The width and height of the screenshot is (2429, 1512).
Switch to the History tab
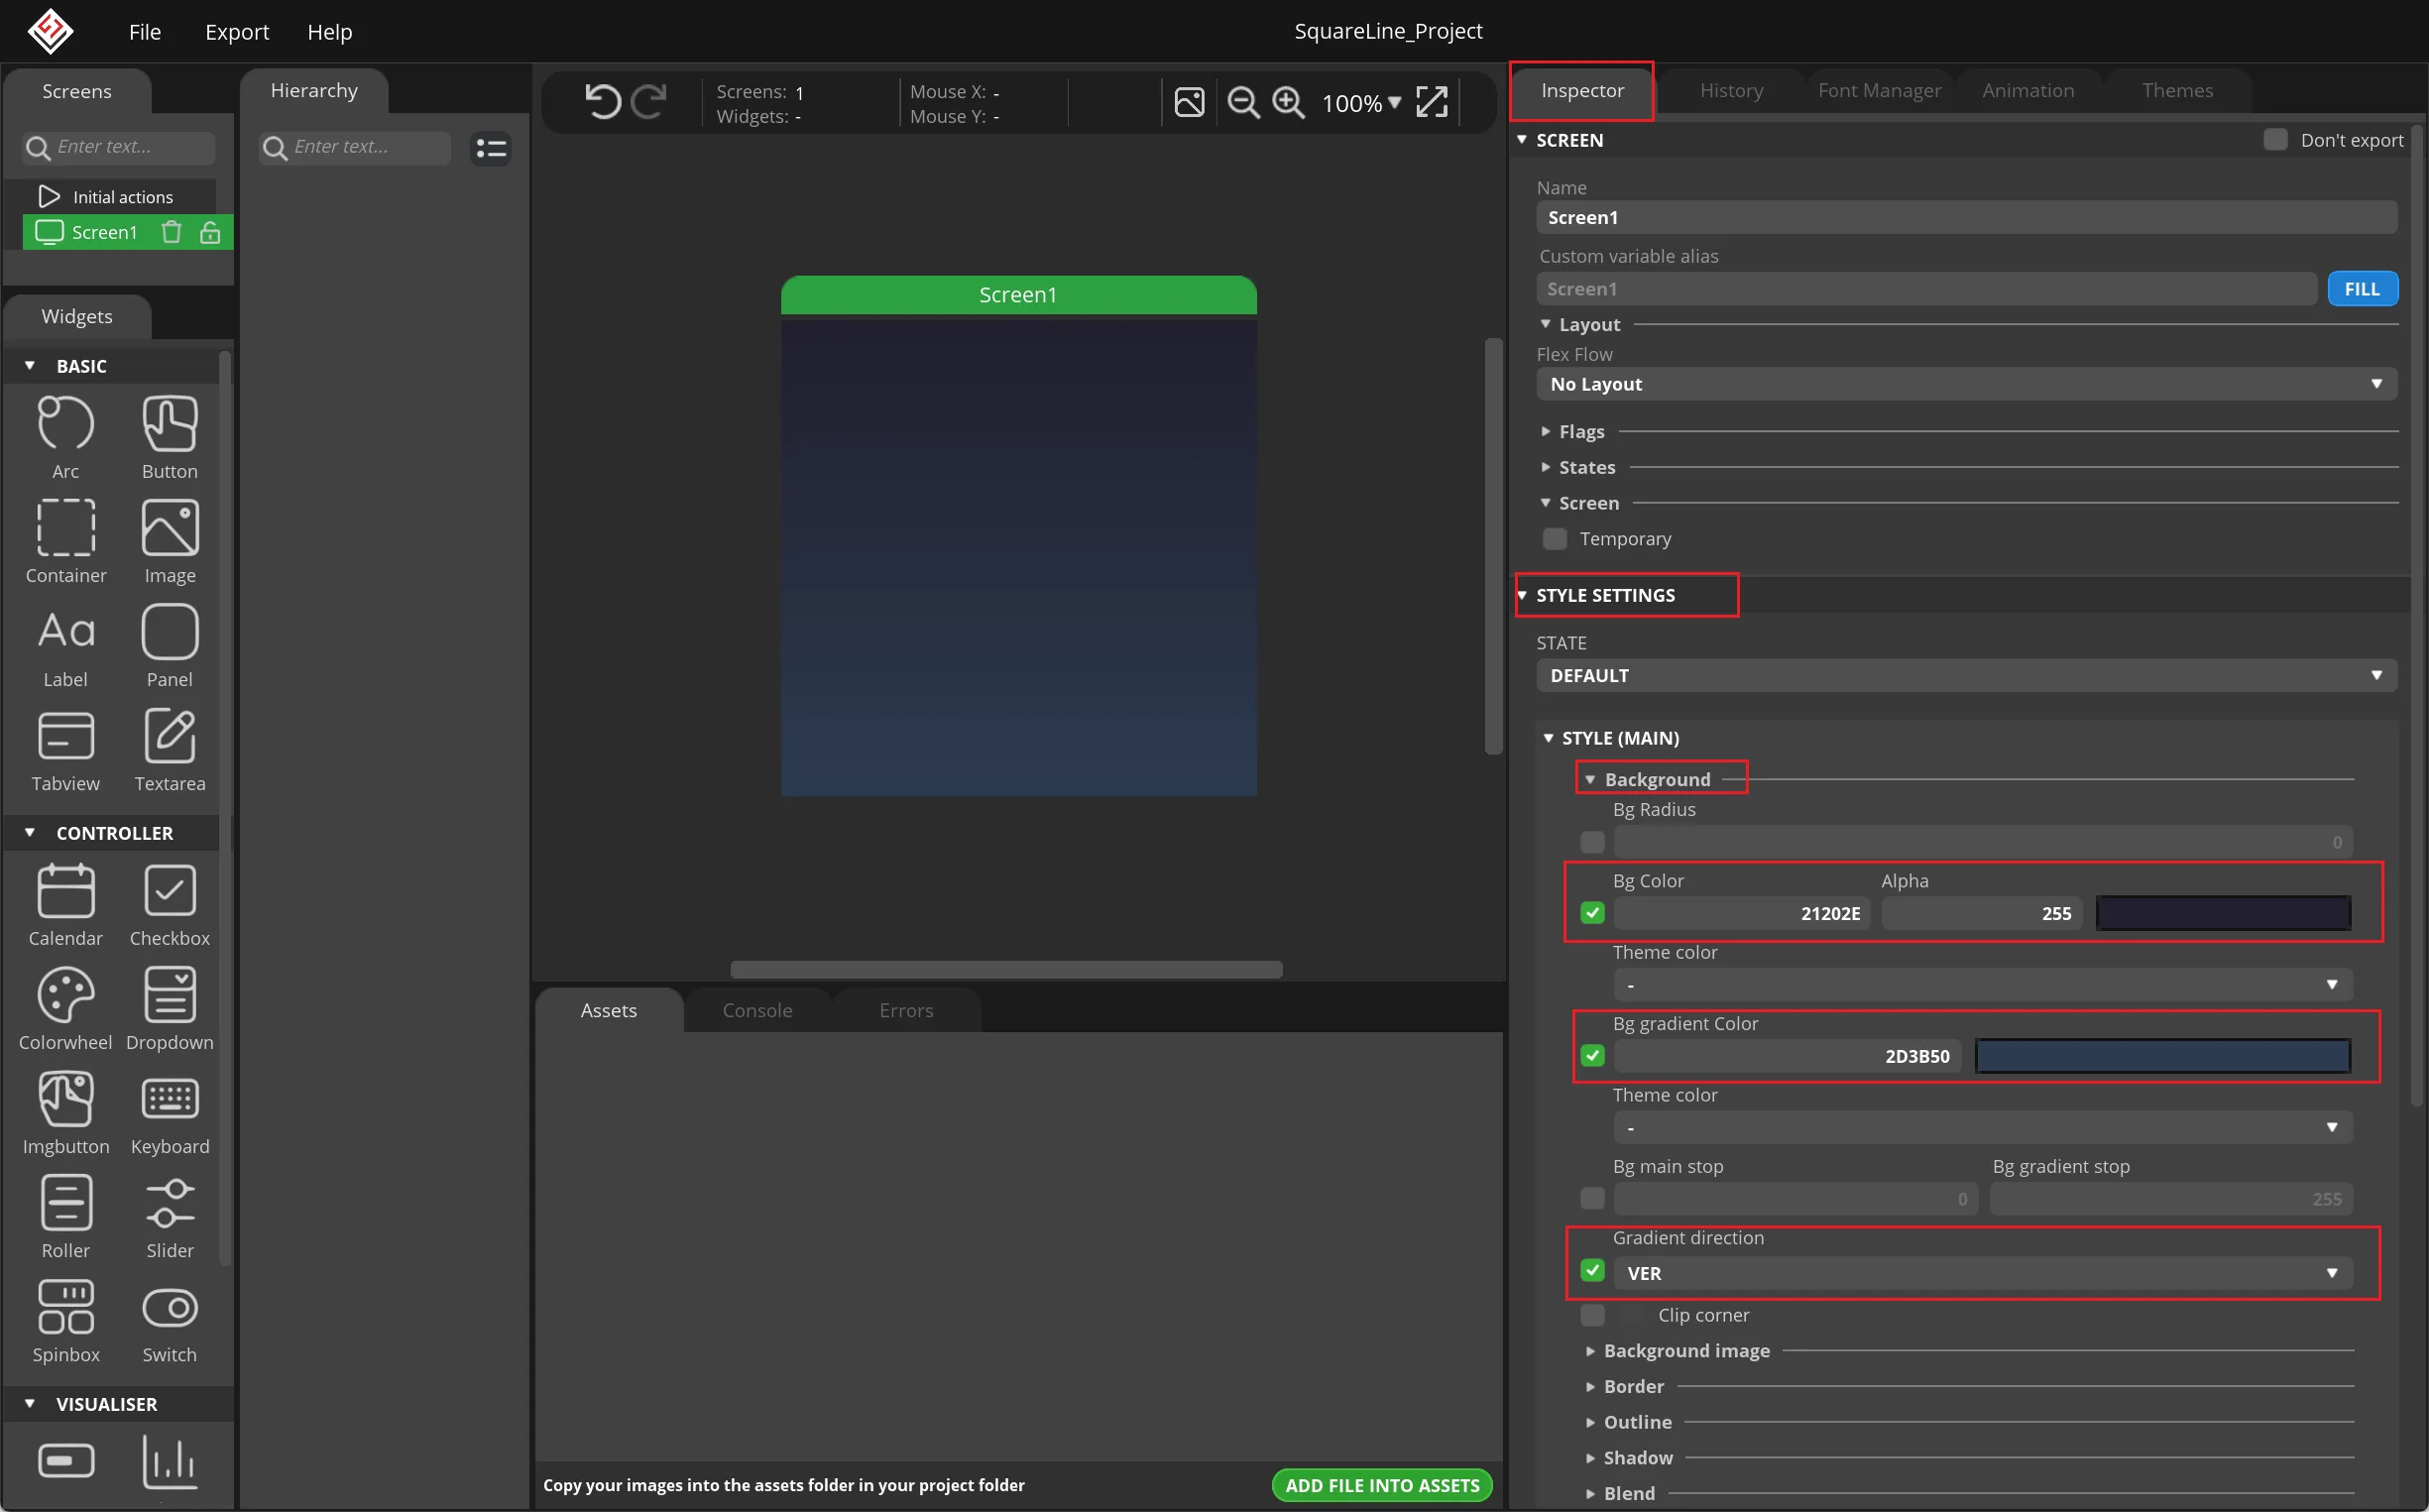1732,90
